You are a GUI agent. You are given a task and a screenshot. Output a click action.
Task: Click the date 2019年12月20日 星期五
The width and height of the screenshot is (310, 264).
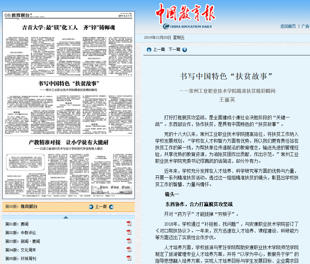point(164,37)
